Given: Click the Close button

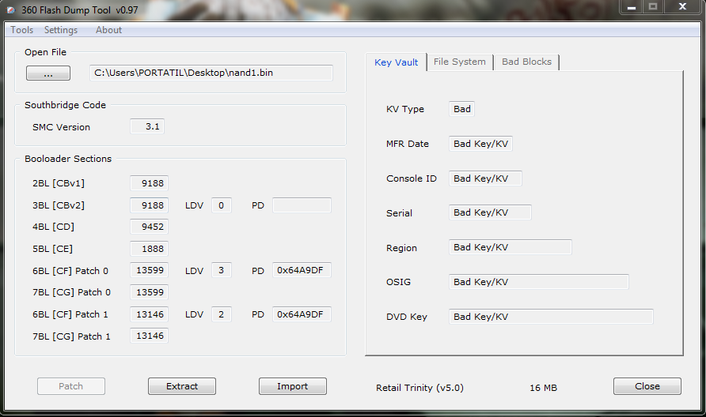Looking at the screenshot, I should pyautogui.click(x=647, y=386).
